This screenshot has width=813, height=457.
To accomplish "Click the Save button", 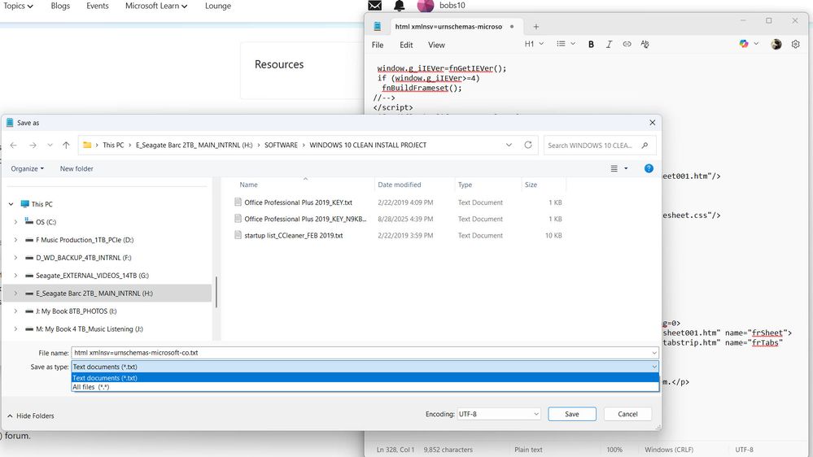I will (x=572, y=414).
